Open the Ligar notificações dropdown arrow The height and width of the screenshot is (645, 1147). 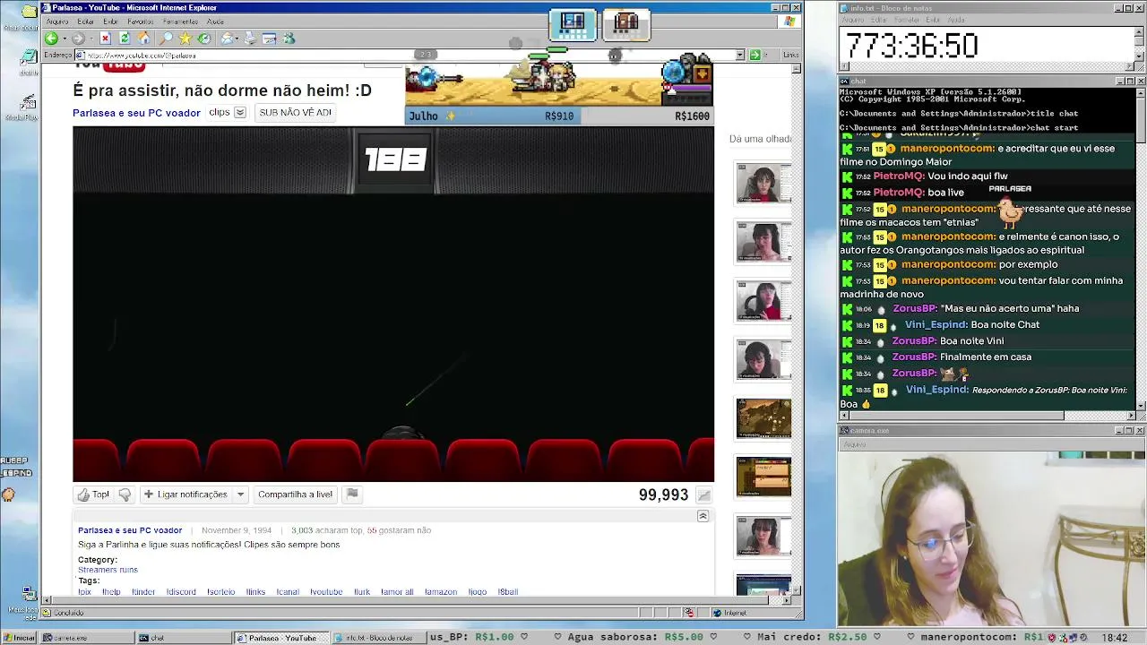[x=240, y=494]
